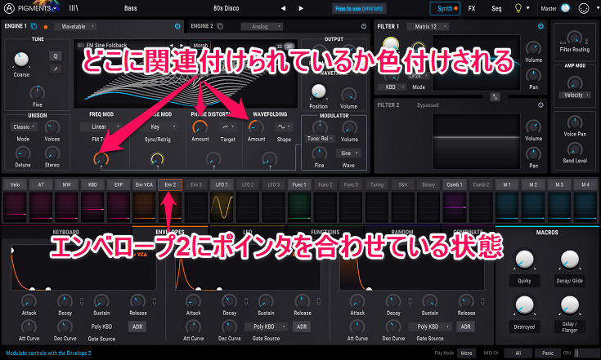
Task: Toggle the third envelope ADR button
Action: (465, 327)
